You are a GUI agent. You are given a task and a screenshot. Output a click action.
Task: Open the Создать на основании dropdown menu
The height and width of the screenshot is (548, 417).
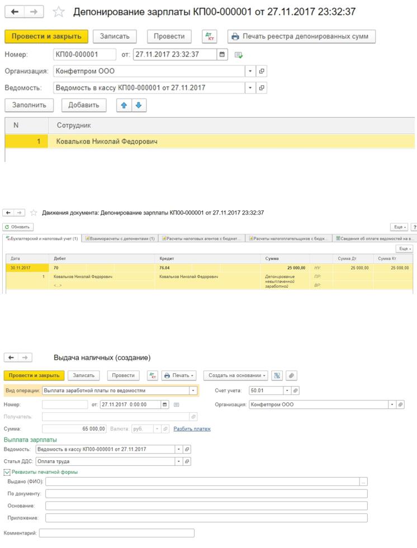pyautogui.click(x=235, y=375)
